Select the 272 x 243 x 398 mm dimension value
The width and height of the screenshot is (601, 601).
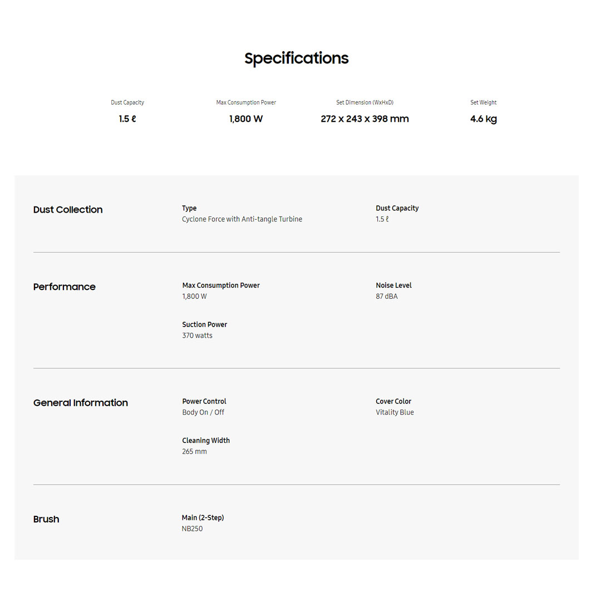[364, 119]
